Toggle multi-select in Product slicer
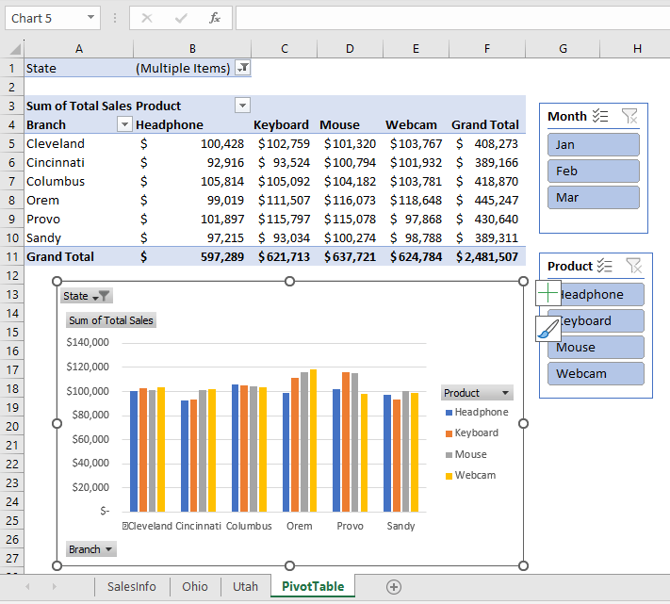The width and height of the screenshot is (670, 604). 606,267
